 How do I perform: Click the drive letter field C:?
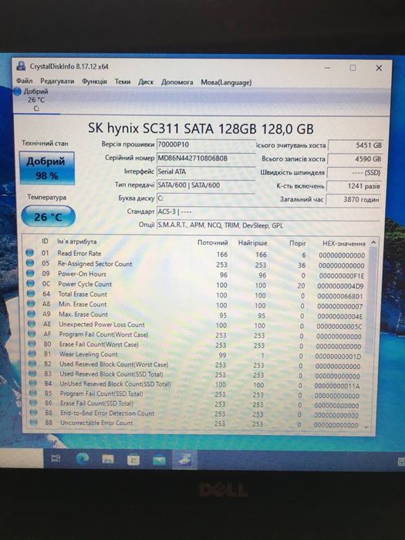[x=206, y=198]
